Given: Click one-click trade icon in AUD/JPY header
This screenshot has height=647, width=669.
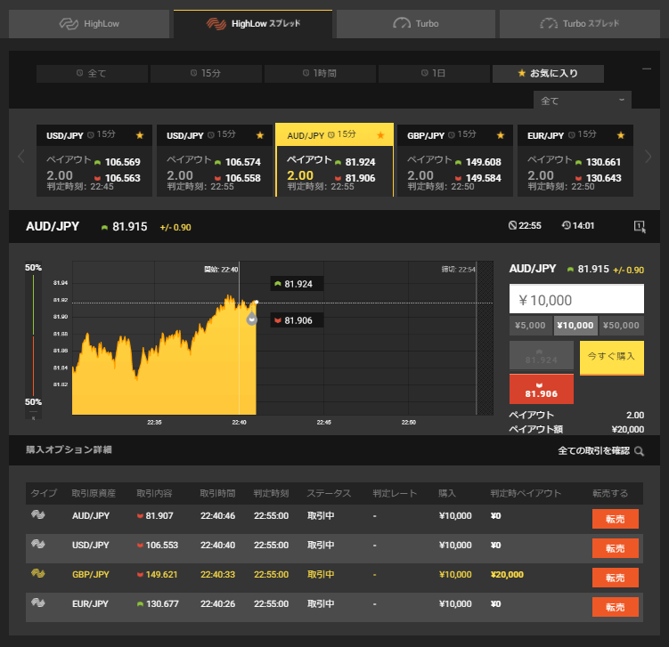Looking at the screenshot, I should (640, 226).
